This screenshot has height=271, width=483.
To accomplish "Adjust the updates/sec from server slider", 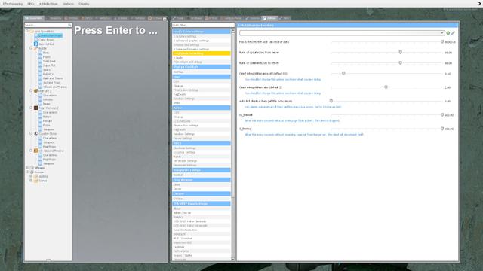I will pyautogui.click(x=400, y=53).
